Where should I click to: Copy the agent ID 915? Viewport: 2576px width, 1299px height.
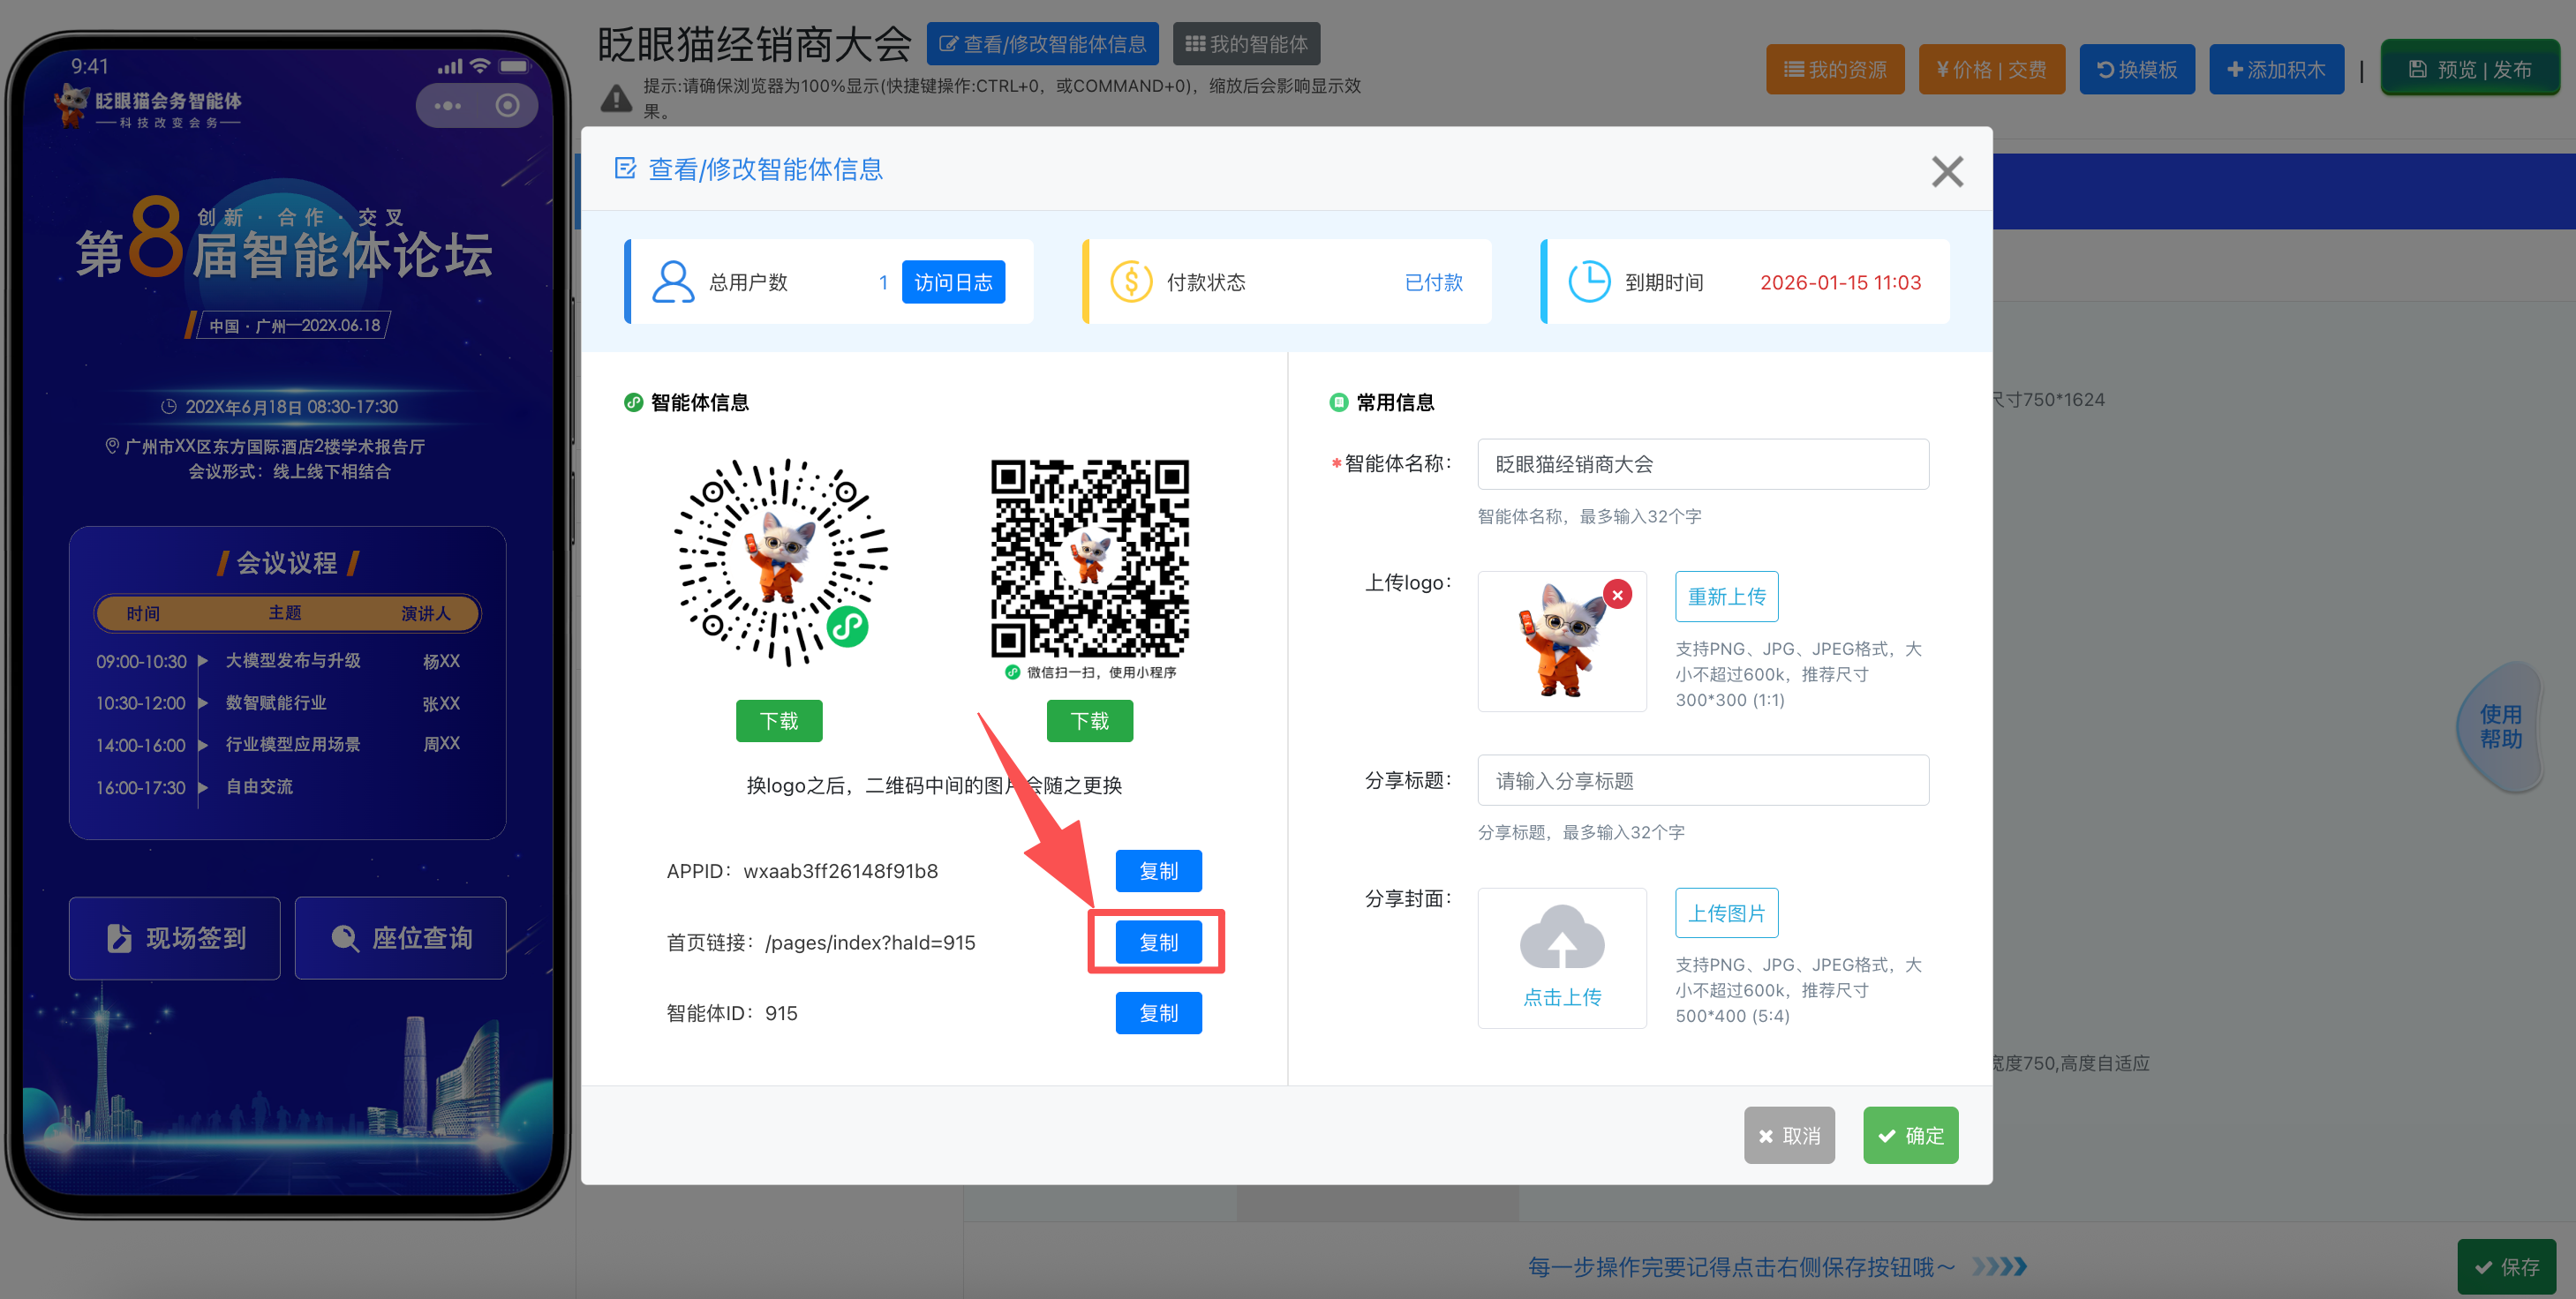pos(1158,1013)
